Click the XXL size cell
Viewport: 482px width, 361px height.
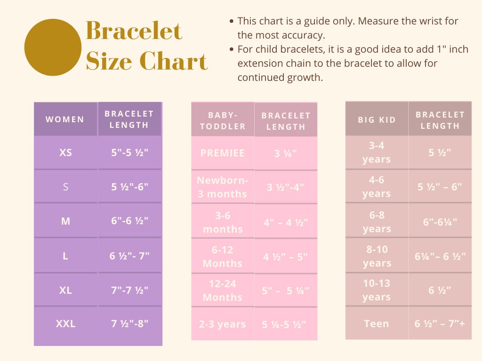coord(65,323)
